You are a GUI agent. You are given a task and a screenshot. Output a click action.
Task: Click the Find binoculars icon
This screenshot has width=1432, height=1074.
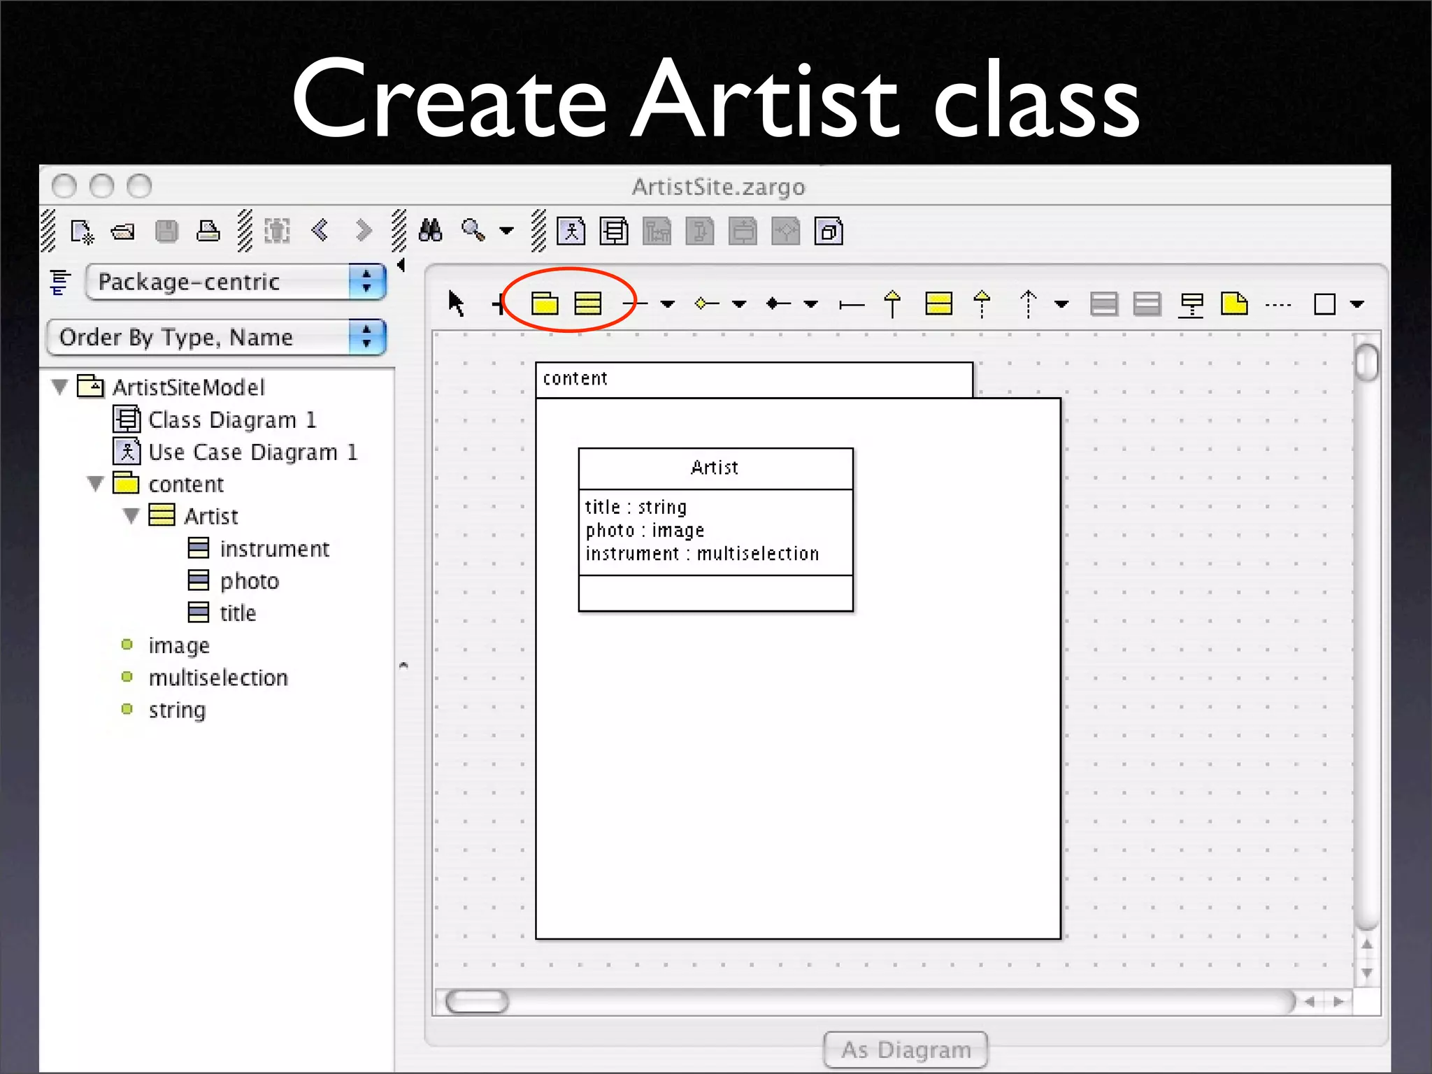coord(430,231)
